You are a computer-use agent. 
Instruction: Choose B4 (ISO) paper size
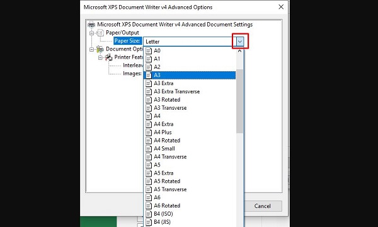[190, 214]
